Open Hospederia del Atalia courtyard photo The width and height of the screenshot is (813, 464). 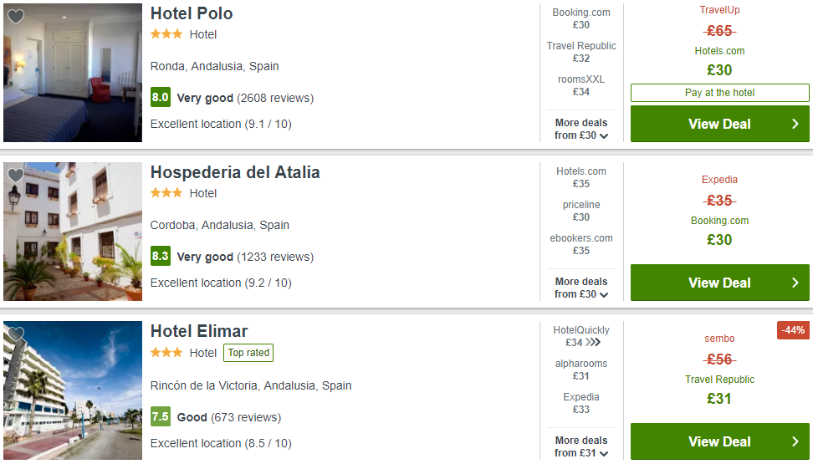coord(73,232)
